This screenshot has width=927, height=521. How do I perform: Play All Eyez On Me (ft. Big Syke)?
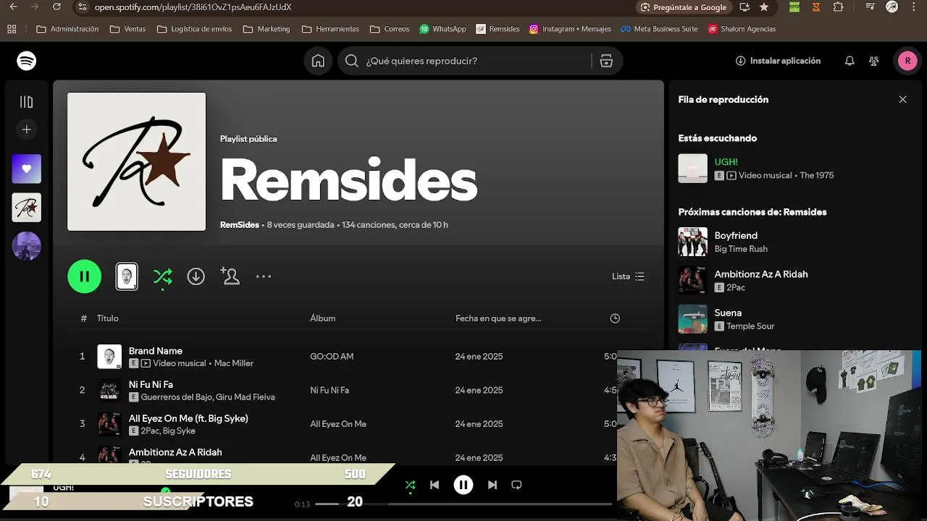point(188,418)
